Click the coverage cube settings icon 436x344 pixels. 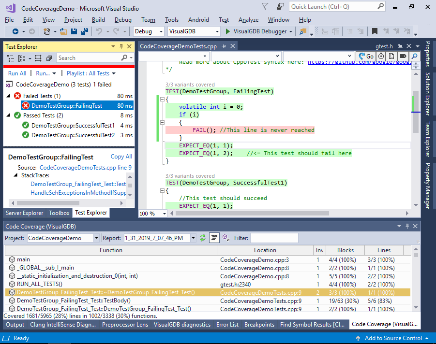click(x=226, y=238)
